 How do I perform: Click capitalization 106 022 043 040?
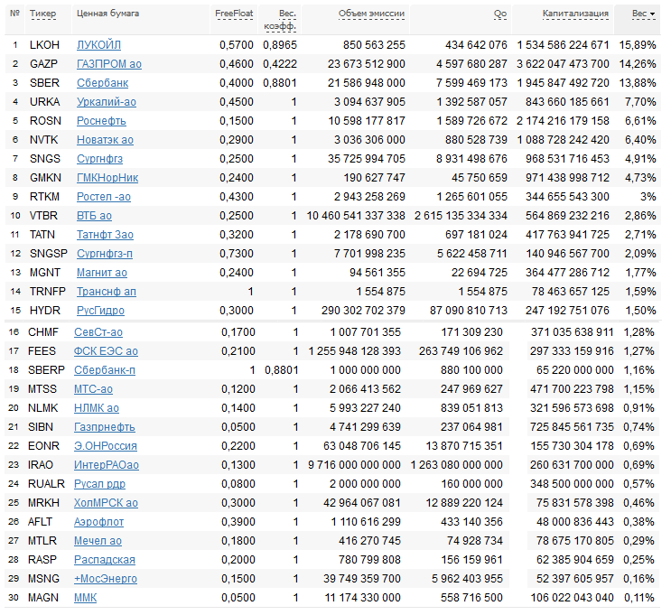573,598
